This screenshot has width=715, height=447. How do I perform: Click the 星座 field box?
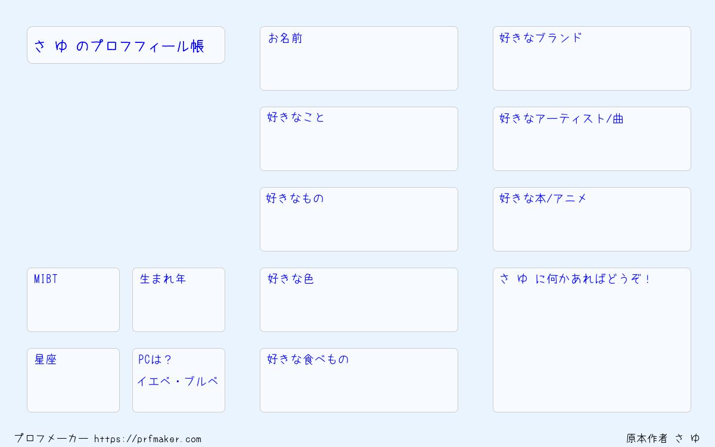(x=73, y=380)
